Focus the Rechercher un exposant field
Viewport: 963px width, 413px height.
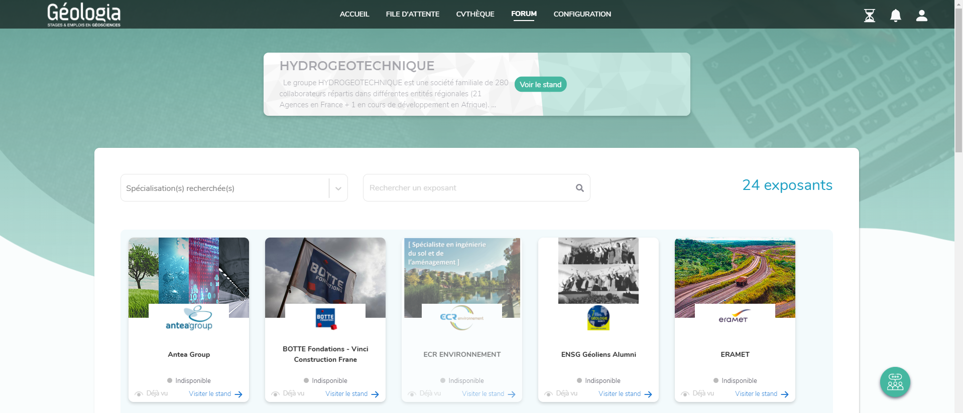469,188
